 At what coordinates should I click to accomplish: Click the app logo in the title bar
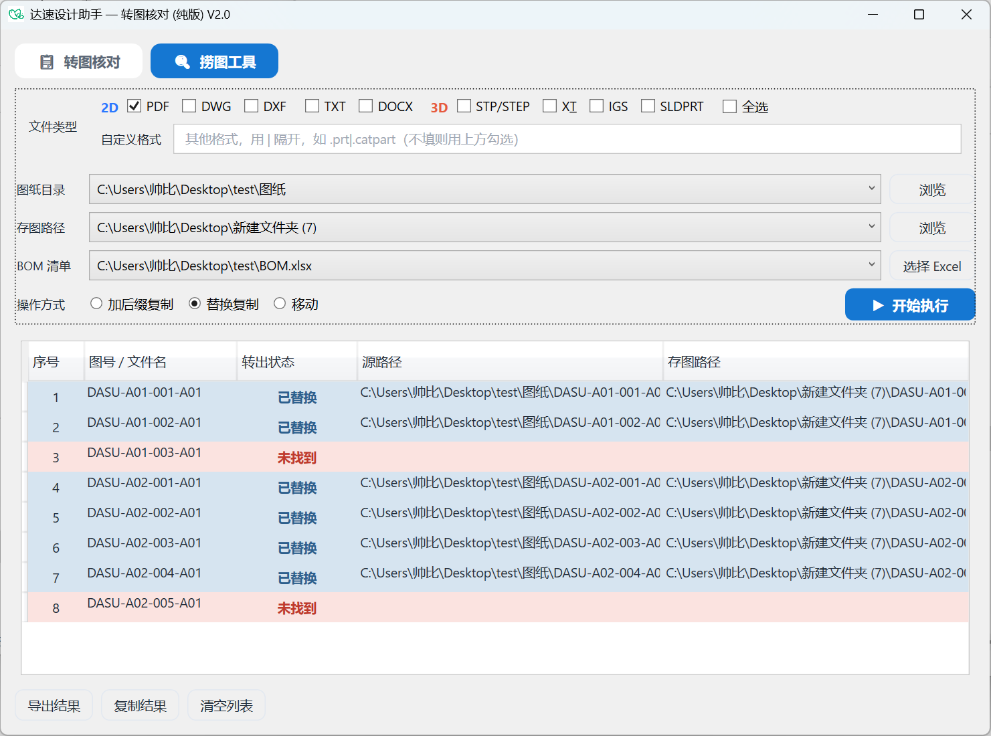point(16,14)
